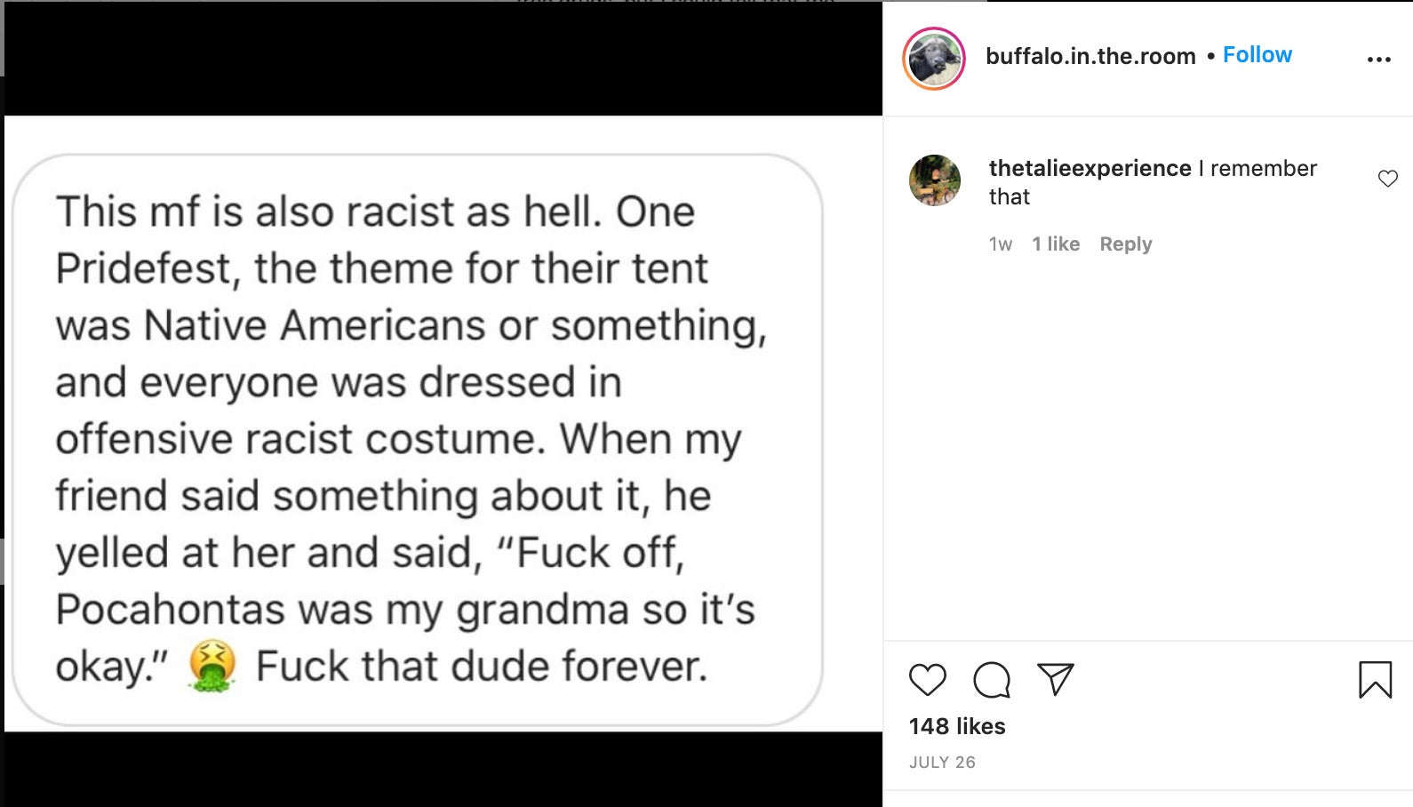The image size is (1413, 807).
Task: Open the comment bubble icon
Action: (x=992, y=680)
